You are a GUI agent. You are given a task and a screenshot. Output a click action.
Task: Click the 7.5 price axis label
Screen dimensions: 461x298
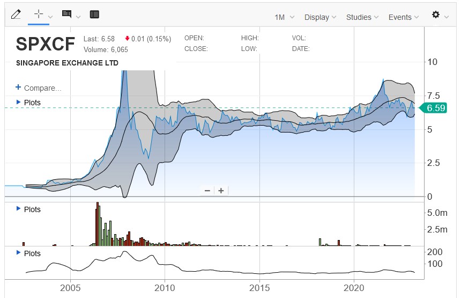433,96
